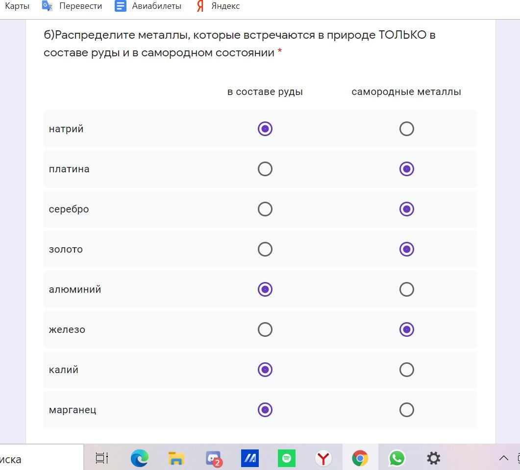Viewport: 520px width, 470px height.
Task: Show hidden system tray icons
Action: point(503,458)
